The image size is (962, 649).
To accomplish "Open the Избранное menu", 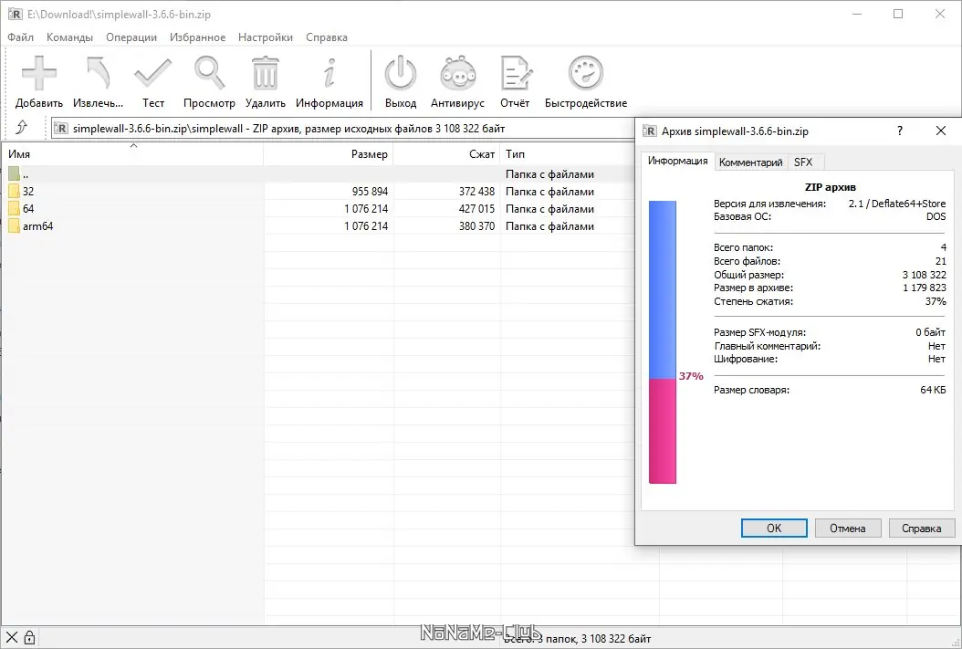I will point(197,37).
